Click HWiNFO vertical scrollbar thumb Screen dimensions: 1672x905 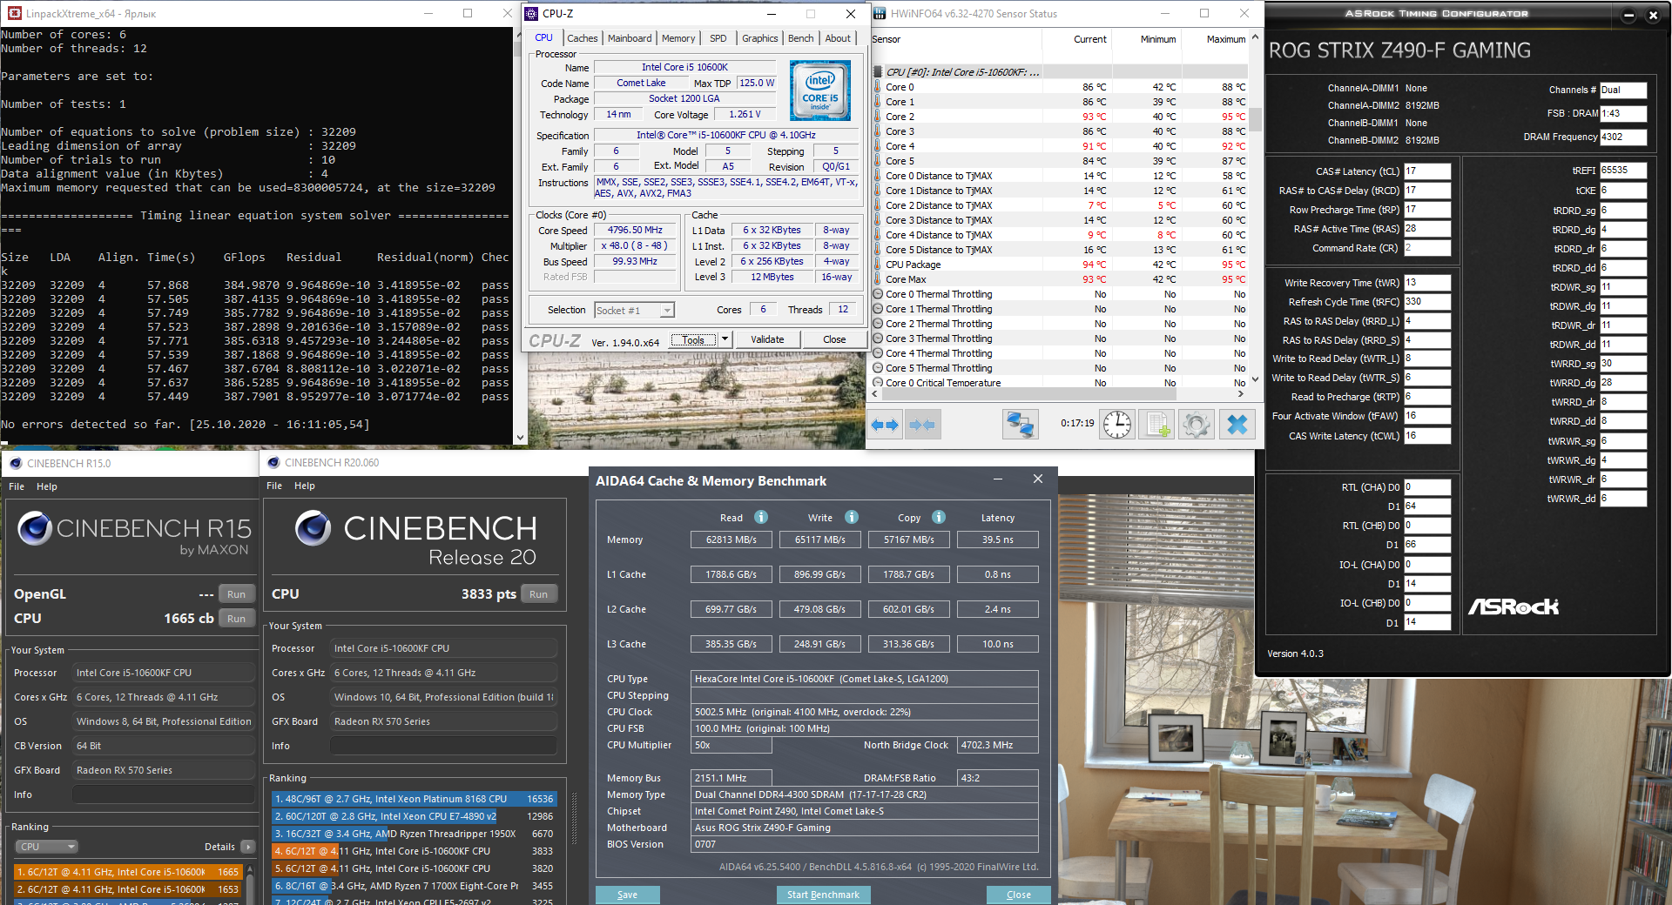click(x=1255, y=118)
